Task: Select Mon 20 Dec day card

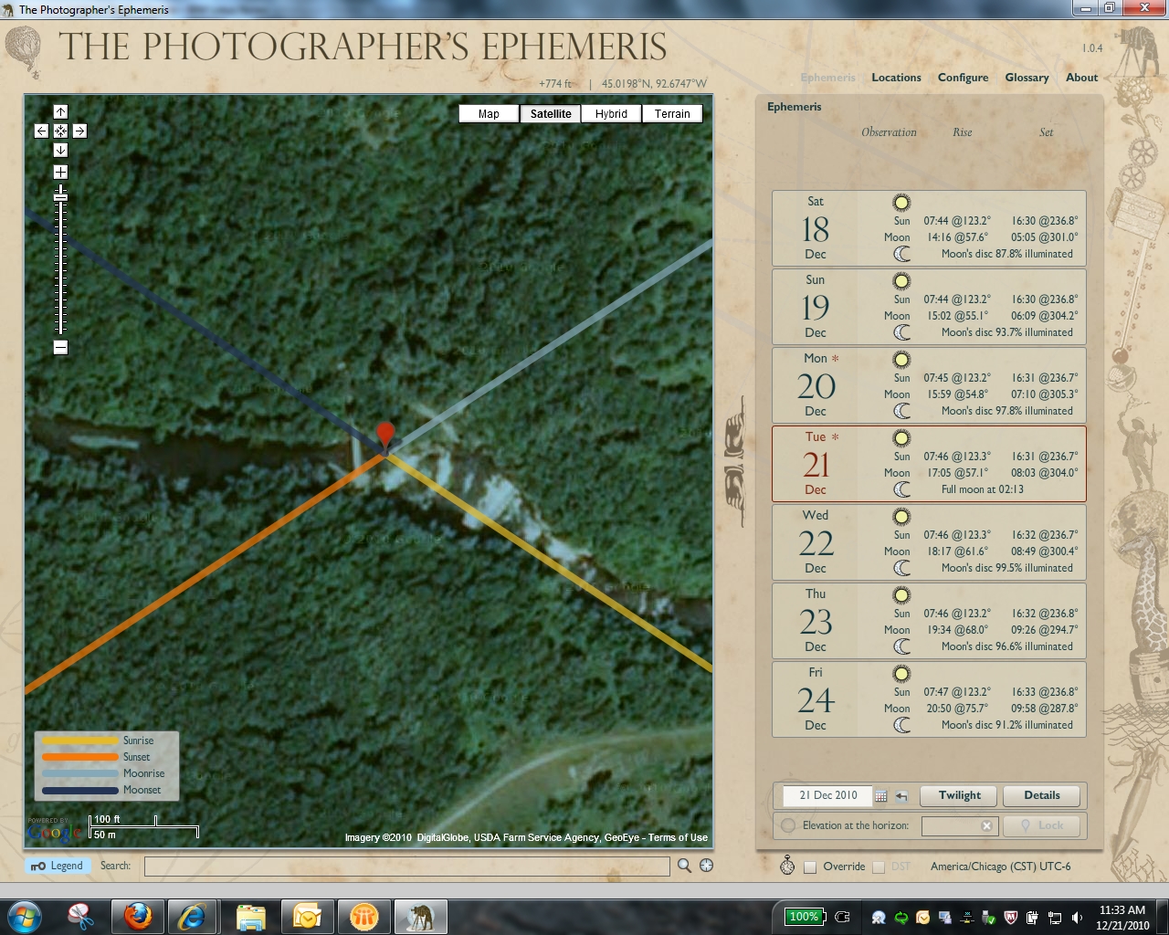Action: coord(929,385)
